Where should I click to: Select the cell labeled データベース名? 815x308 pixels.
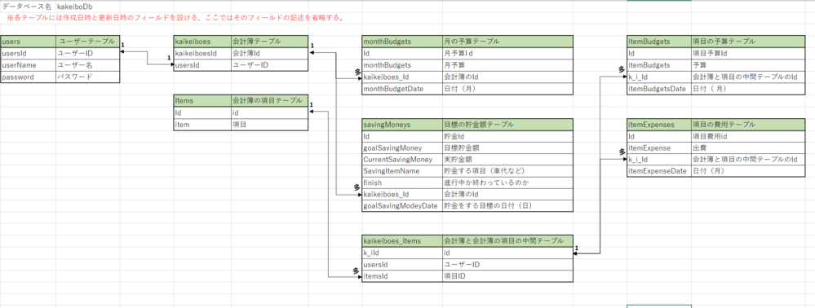click(x=28, y=7)
